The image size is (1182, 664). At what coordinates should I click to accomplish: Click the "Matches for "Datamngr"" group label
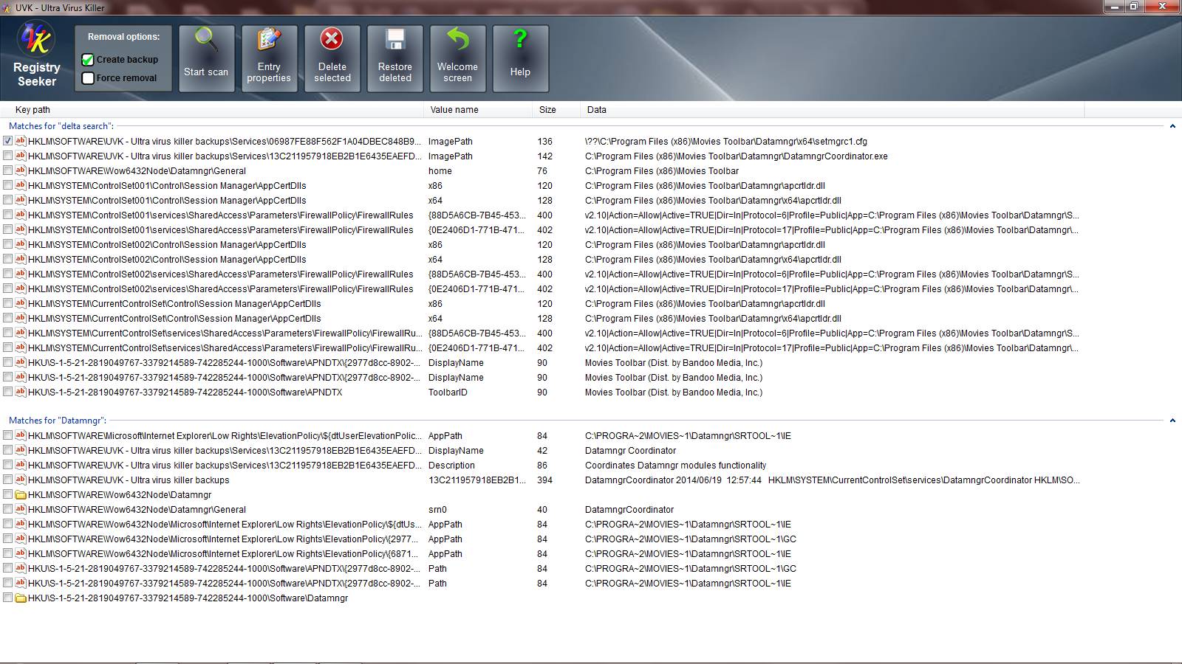click(x=58, y=421)
